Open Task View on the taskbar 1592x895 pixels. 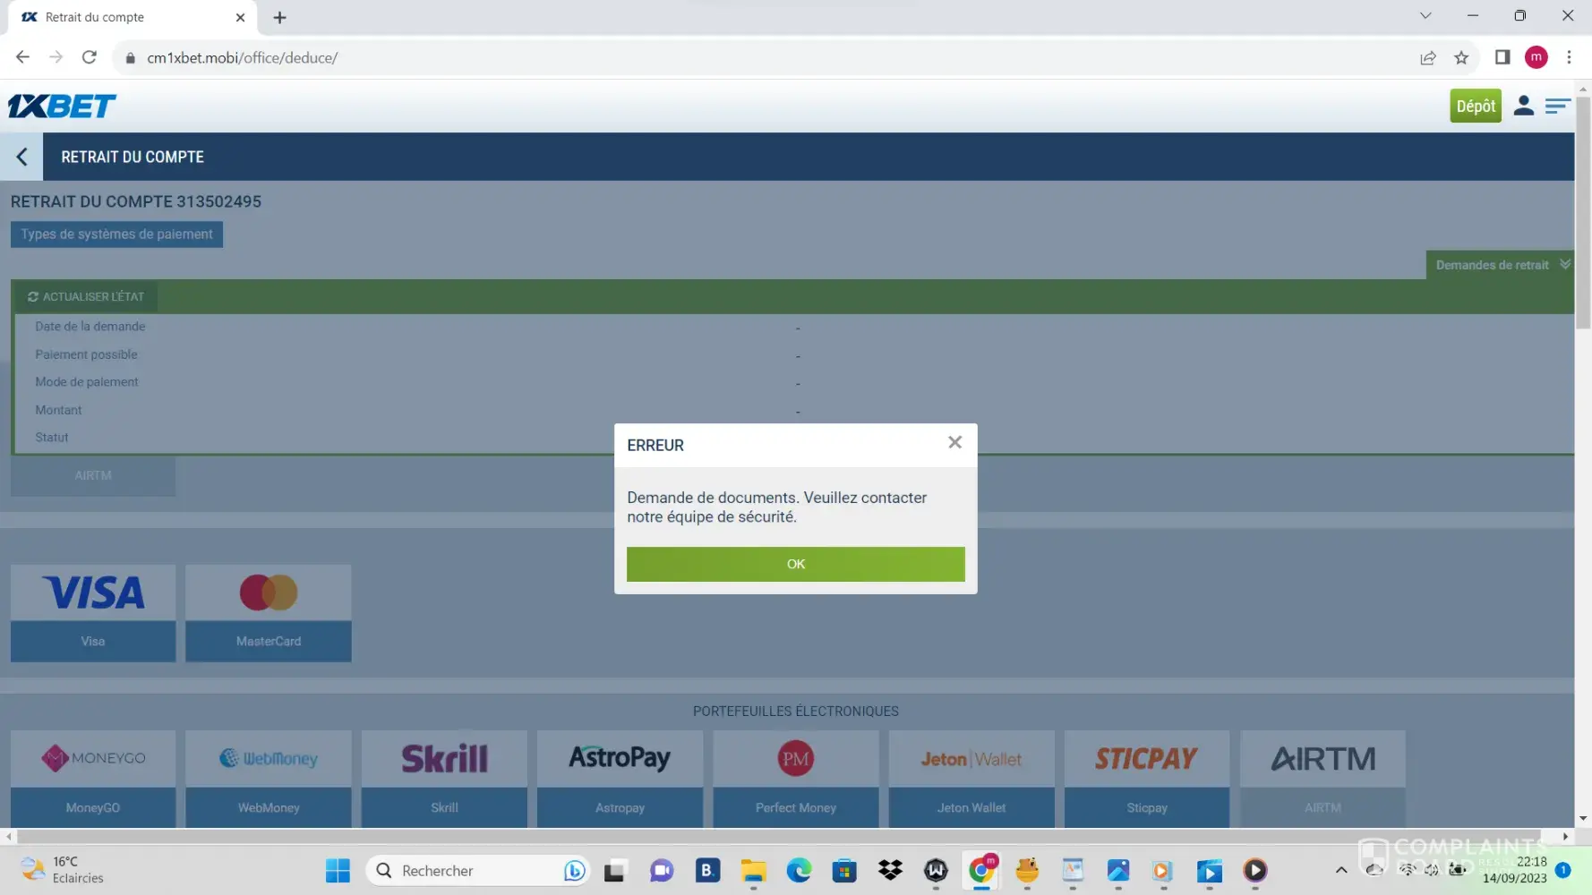[x=615, y=870]
